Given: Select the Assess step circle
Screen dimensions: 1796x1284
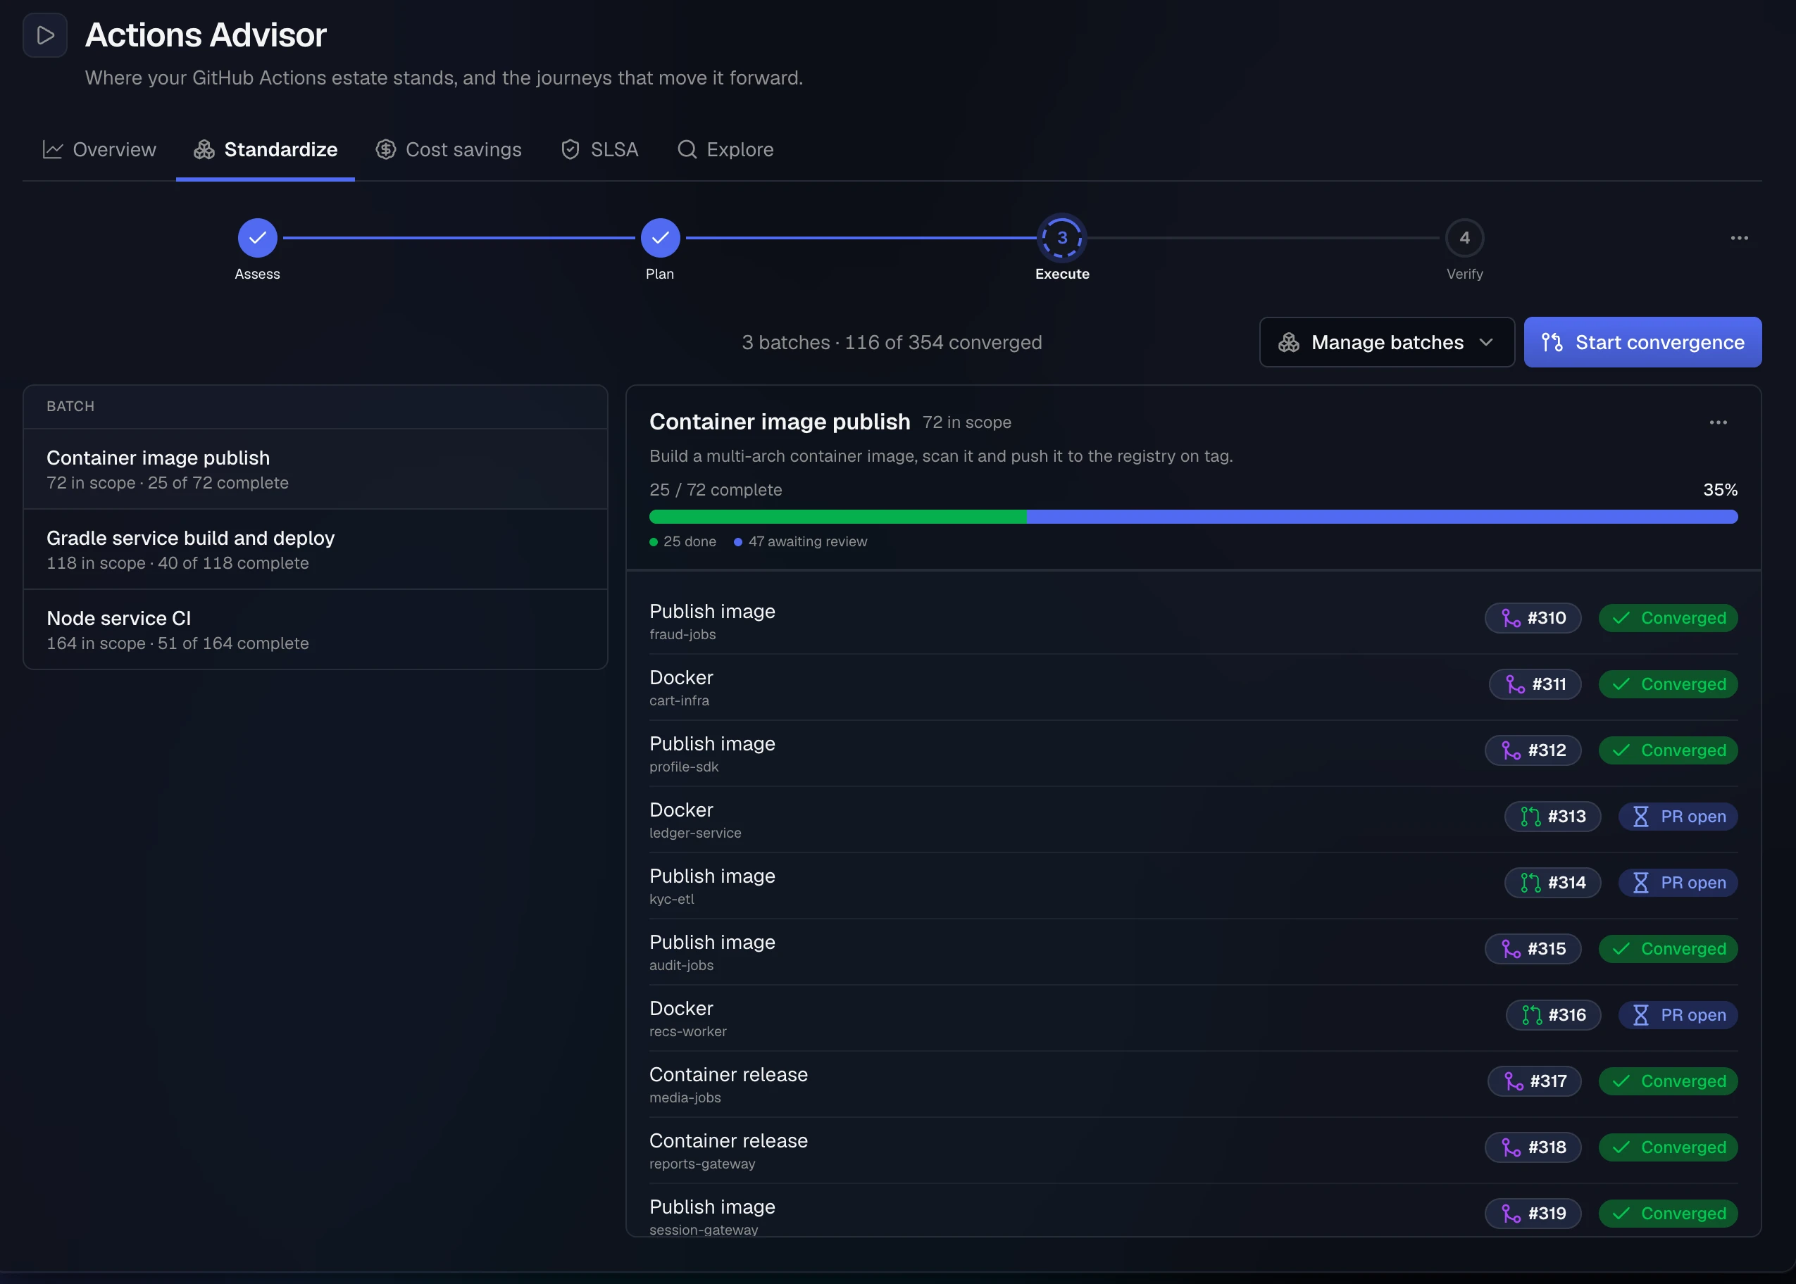Looking at the screenshot, I should [x=258, y=238].
